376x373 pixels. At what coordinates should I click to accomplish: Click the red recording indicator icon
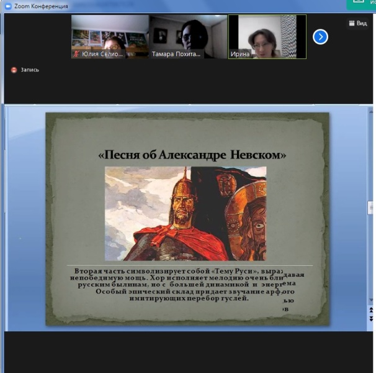(x=14, y=70)
